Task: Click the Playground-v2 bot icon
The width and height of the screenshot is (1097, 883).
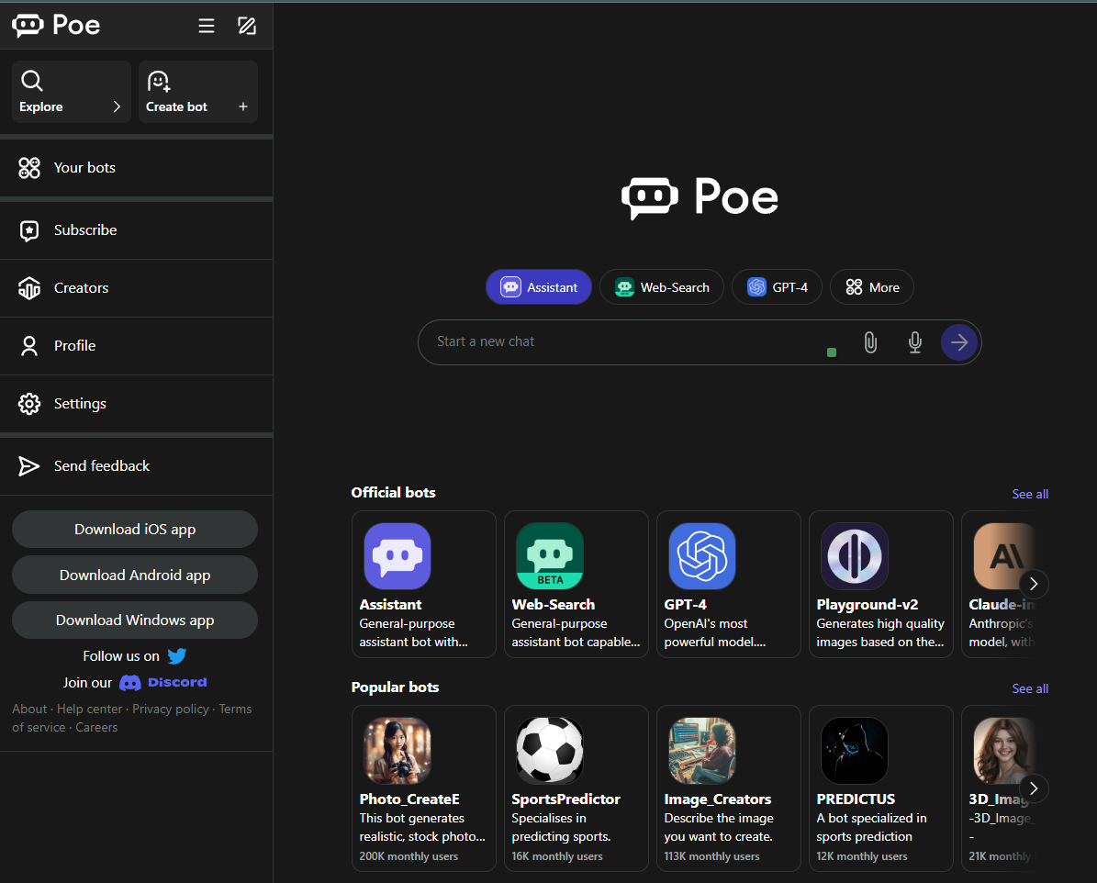Action: (855, 556)
